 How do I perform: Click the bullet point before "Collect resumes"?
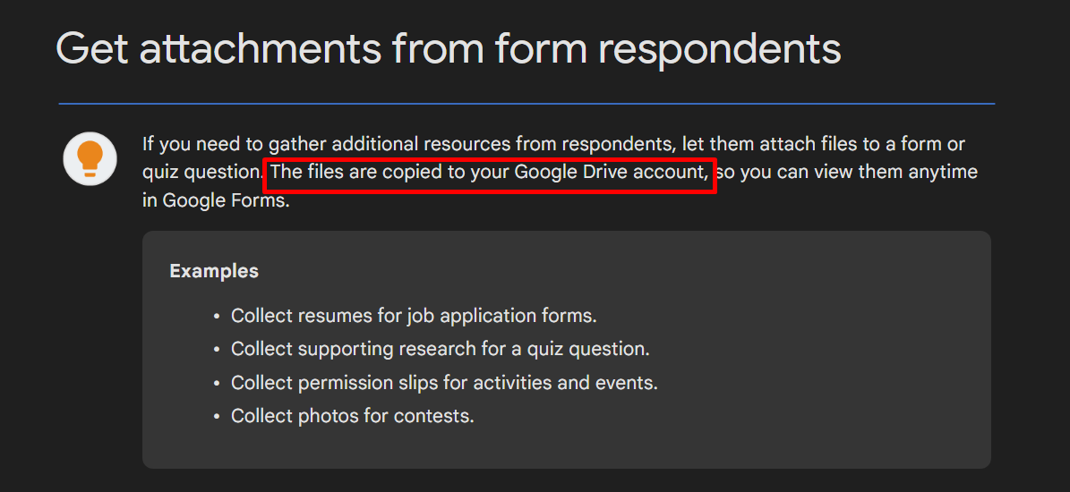click(x=216, y=317)
